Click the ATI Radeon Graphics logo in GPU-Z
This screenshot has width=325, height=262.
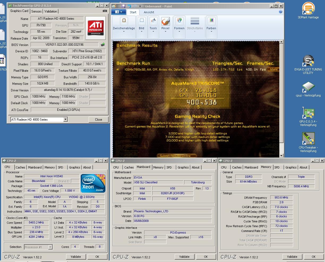[96, 28]
